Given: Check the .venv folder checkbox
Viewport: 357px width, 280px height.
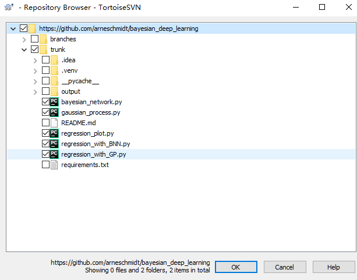Looking at the screenshot, I should (x=46, y=70).
